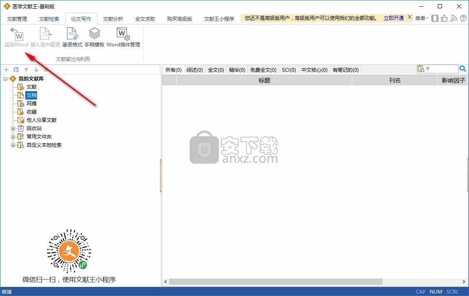Open the 文献分析 tab
Image resolution: width=469 pixels, height=296 pixels.
[113, 19]
